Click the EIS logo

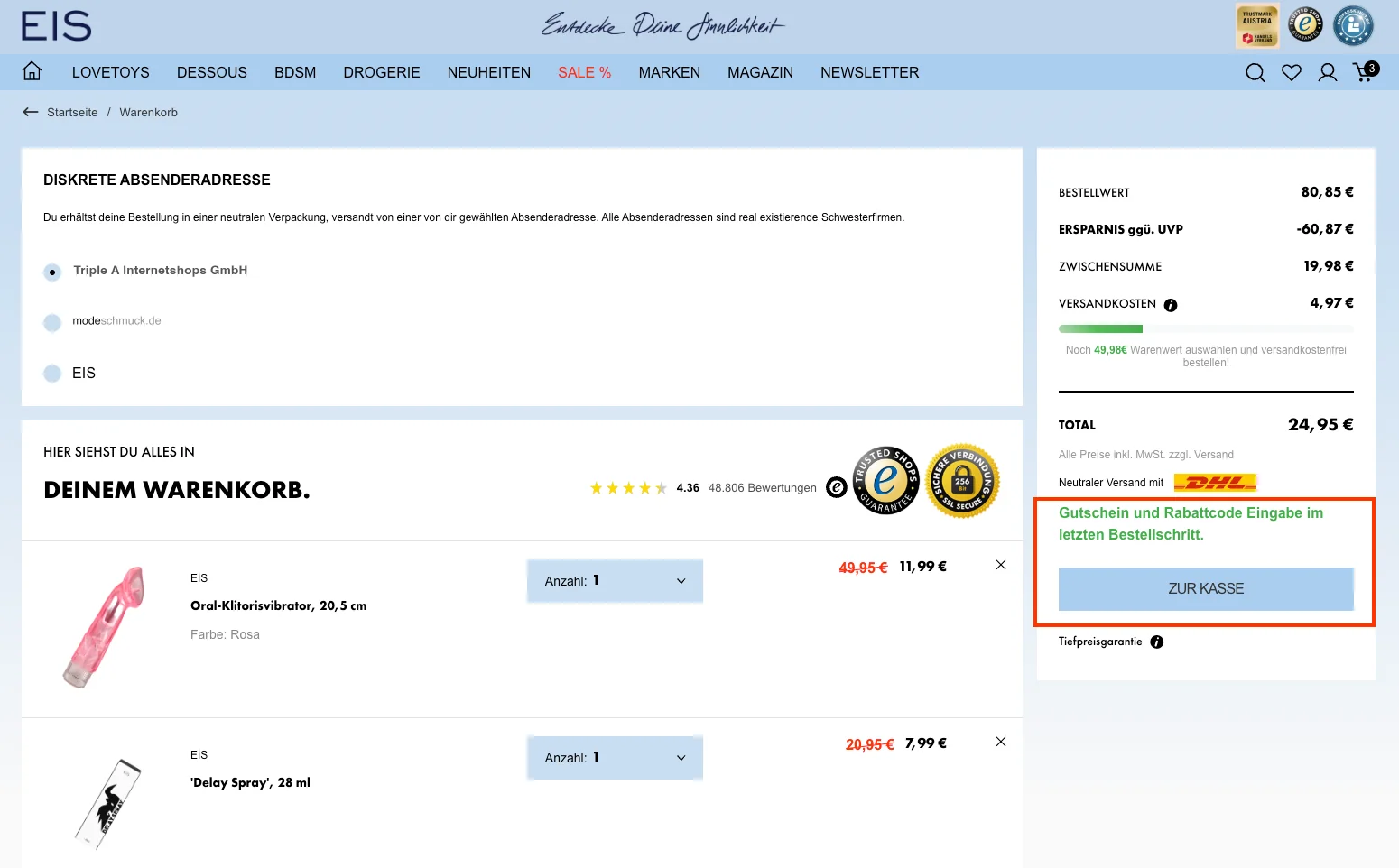[56, 26]
